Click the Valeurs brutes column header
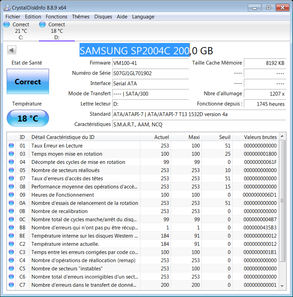Screen dimensions: 293x297 coord(255,137)
